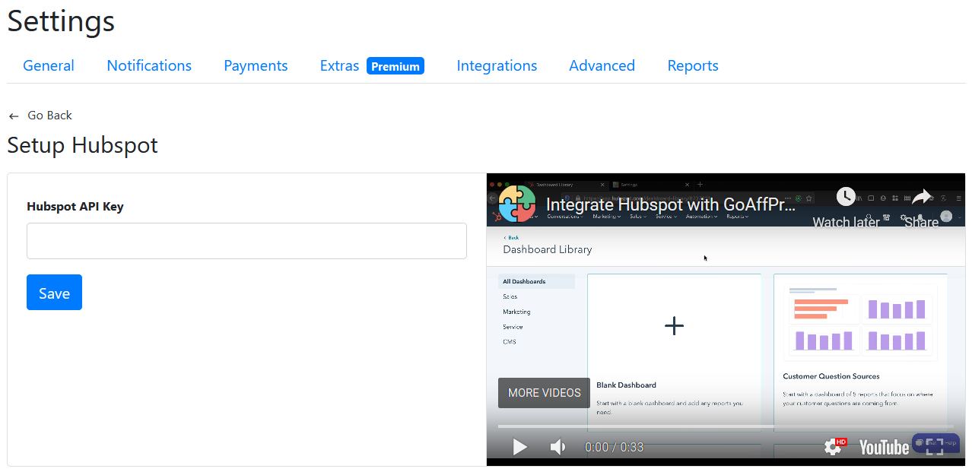Focus the Hubspot API Key field

click(x=246, y=241)
